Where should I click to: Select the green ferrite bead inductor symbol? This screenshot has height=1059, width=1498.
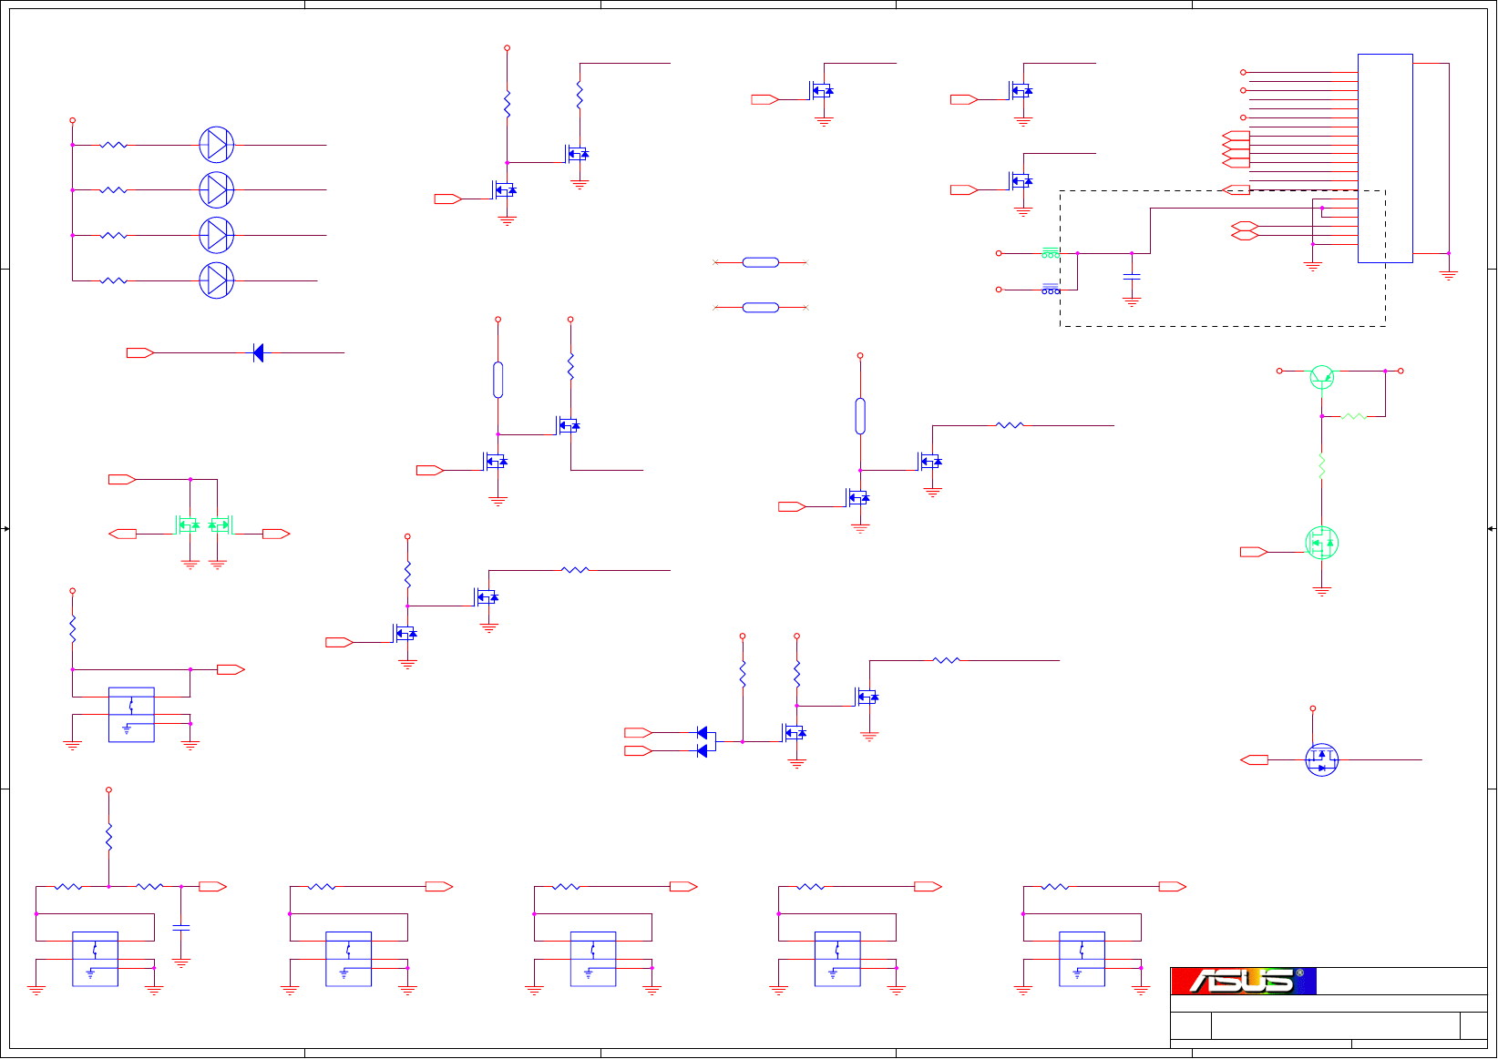point(1051,253)
